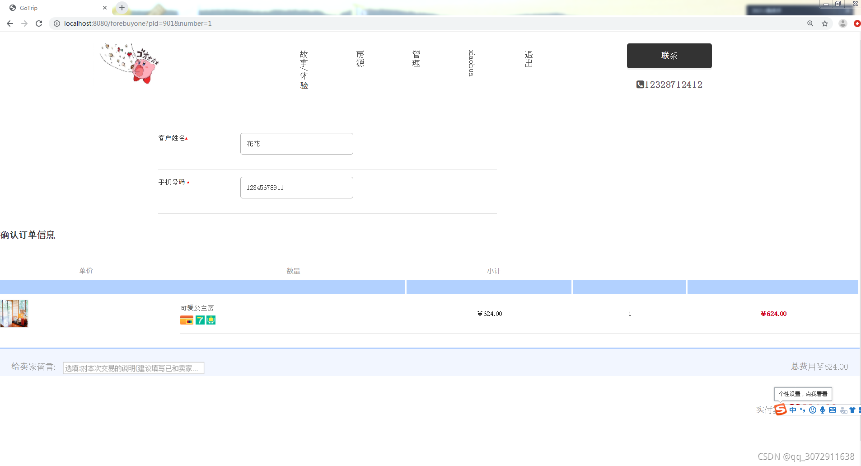Click the 确认订单信息 heading
Screen dimensions: 861x466
[28, 235]
